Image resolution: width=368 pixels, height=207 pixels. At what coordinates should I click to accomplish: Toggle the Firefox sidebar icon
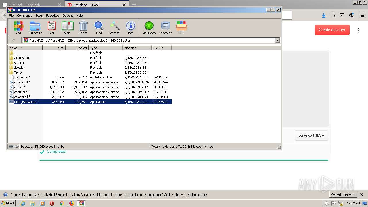pos(342,16)
